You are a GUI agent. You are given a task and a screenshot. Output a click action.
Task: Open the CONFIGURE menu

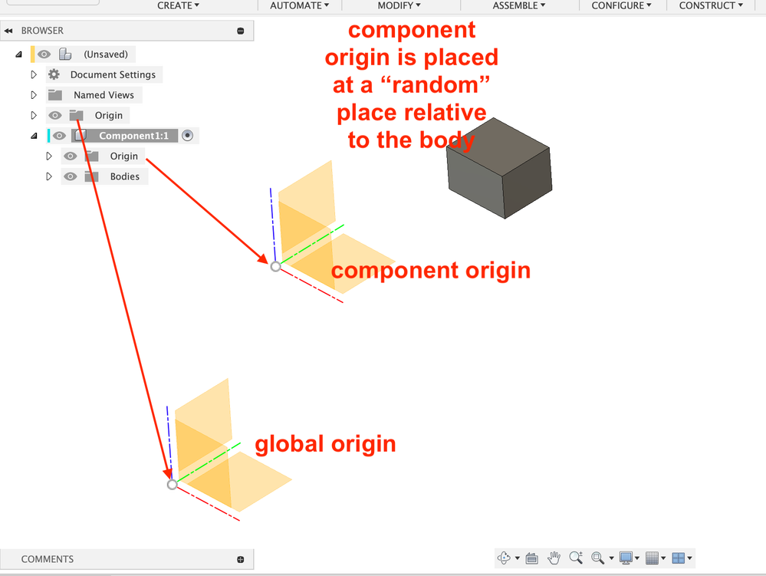tap(621, 5)
